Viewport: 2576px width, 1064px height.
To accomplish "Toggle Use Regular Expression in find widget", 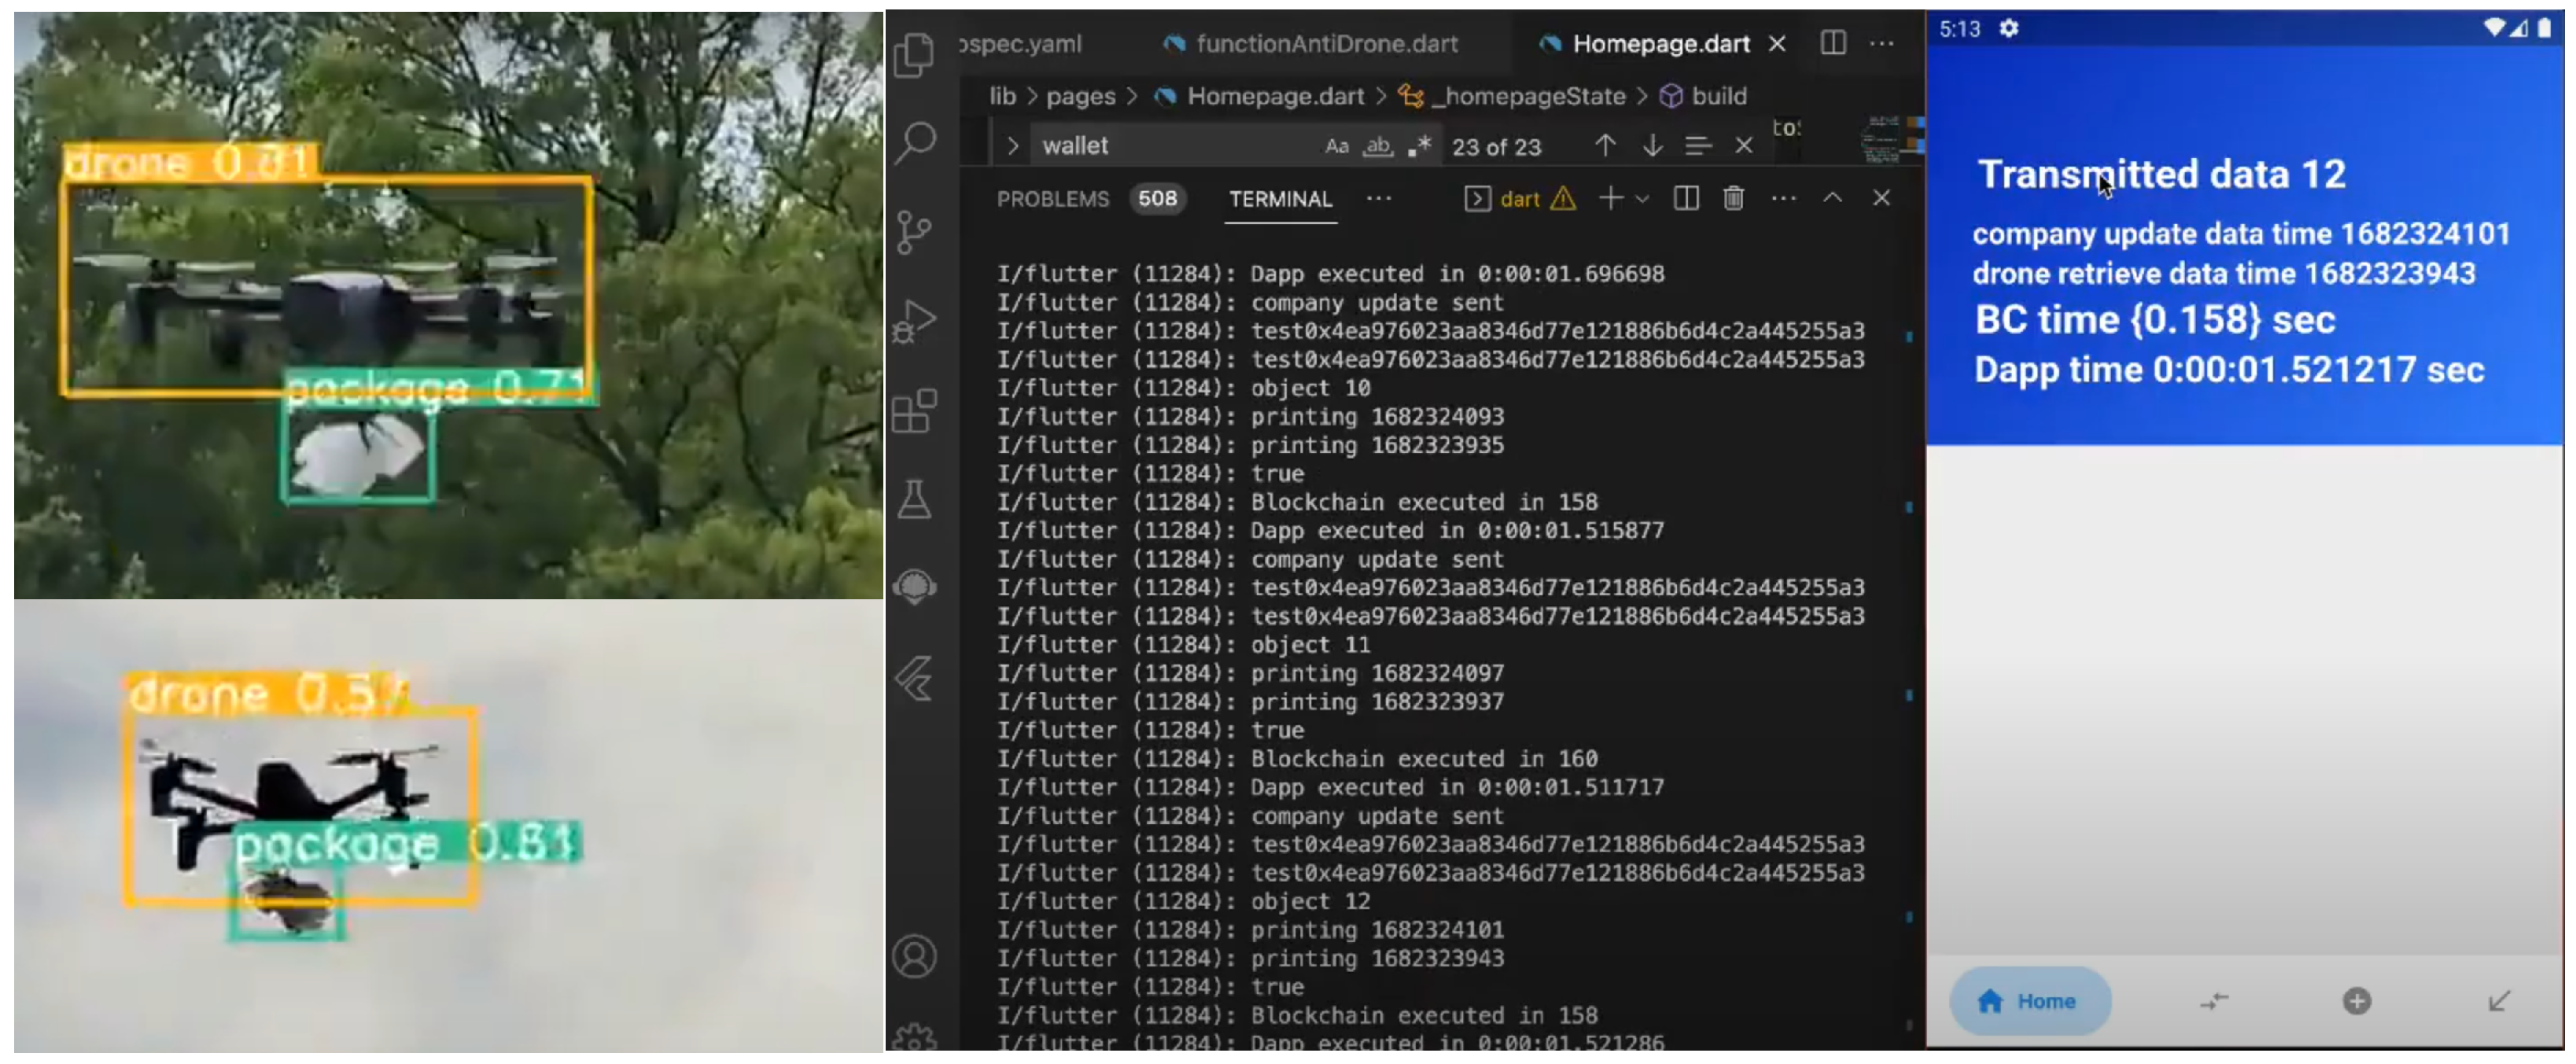I will click(1419, 146).
